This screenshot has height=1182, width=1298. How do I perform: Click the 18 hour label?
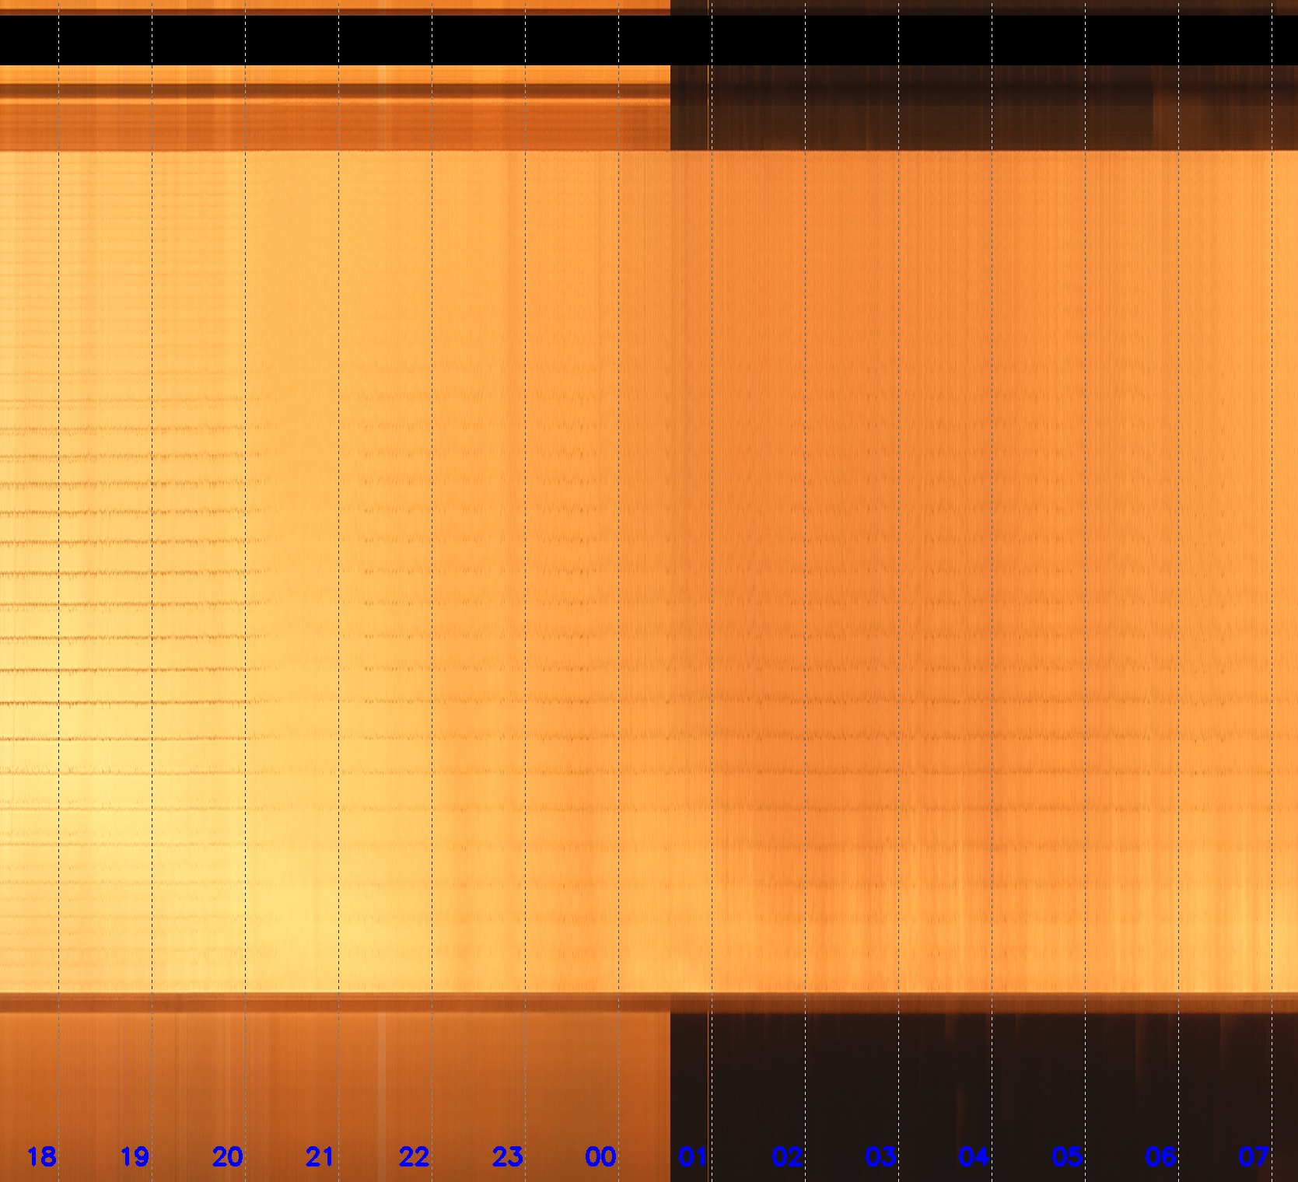(x=41, y=1157)
